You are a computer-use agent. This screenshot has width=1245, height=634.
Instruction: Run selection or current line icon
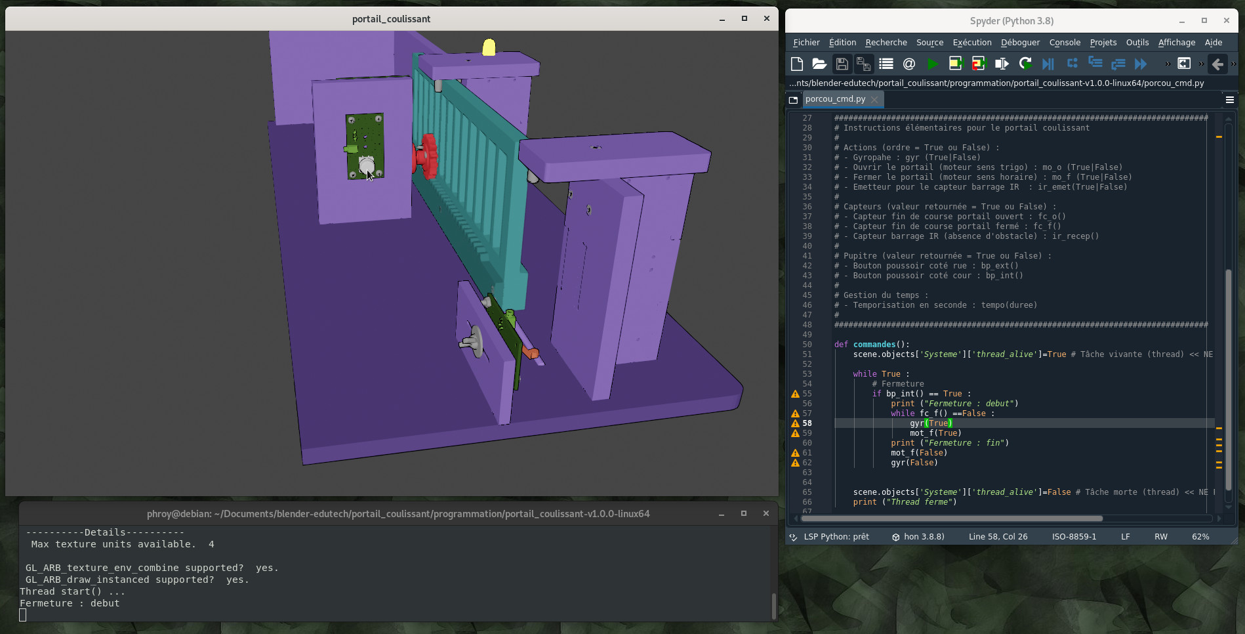point(1002,64)
